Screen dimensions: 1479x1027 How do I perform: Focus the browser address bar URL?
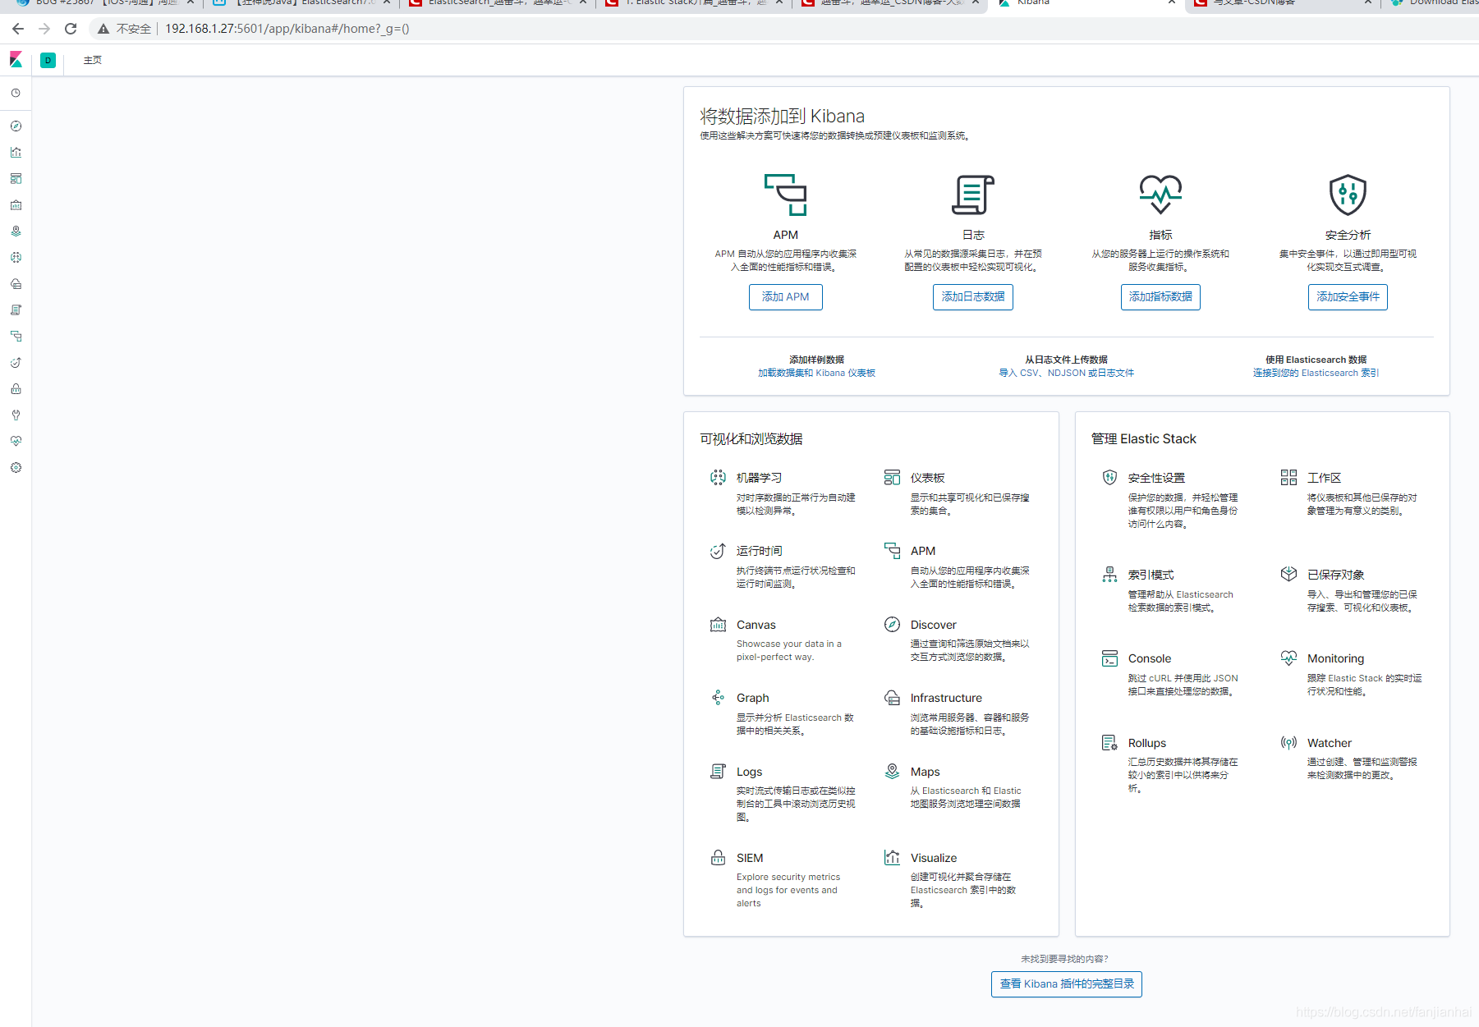point(287,29)
